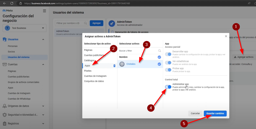Click the search magnifier in filter box
256x129 pixels.
85,23
